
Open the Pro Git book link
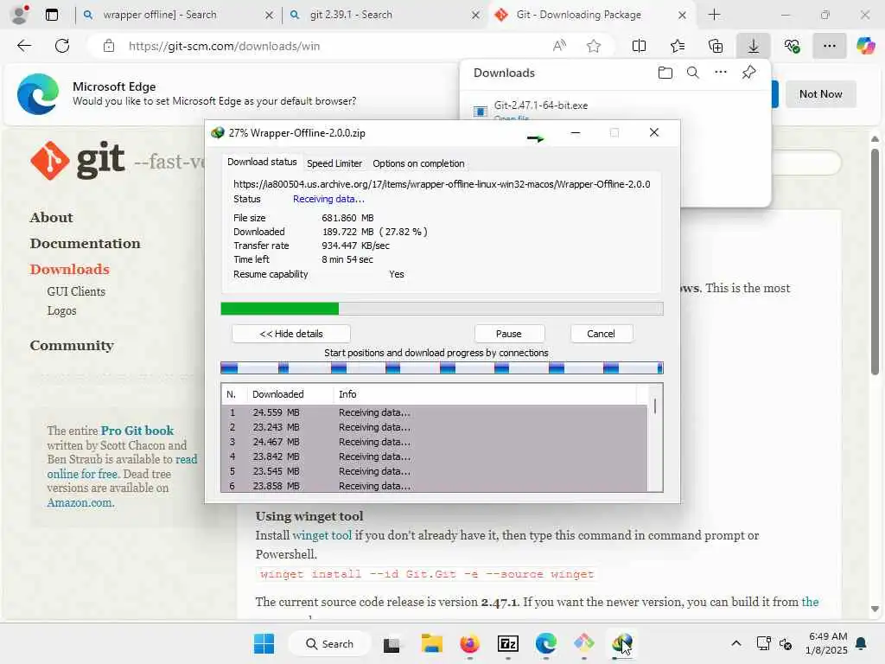137,431
